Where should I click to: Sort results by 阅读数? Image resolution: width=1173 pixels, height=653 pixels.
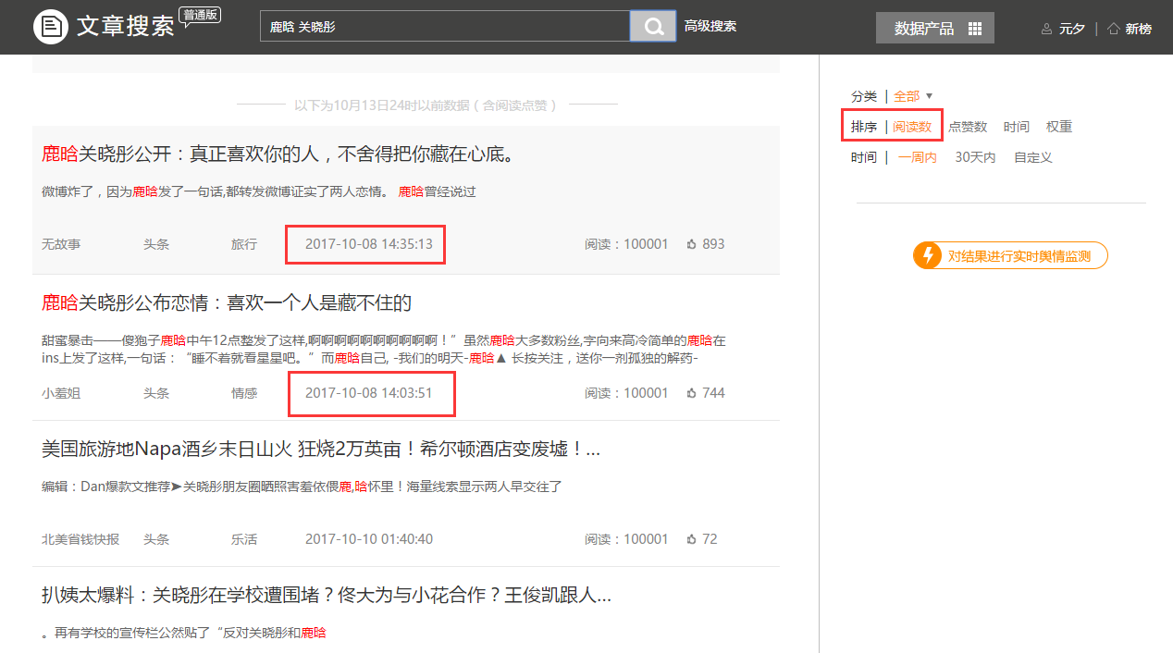point(912,127)
